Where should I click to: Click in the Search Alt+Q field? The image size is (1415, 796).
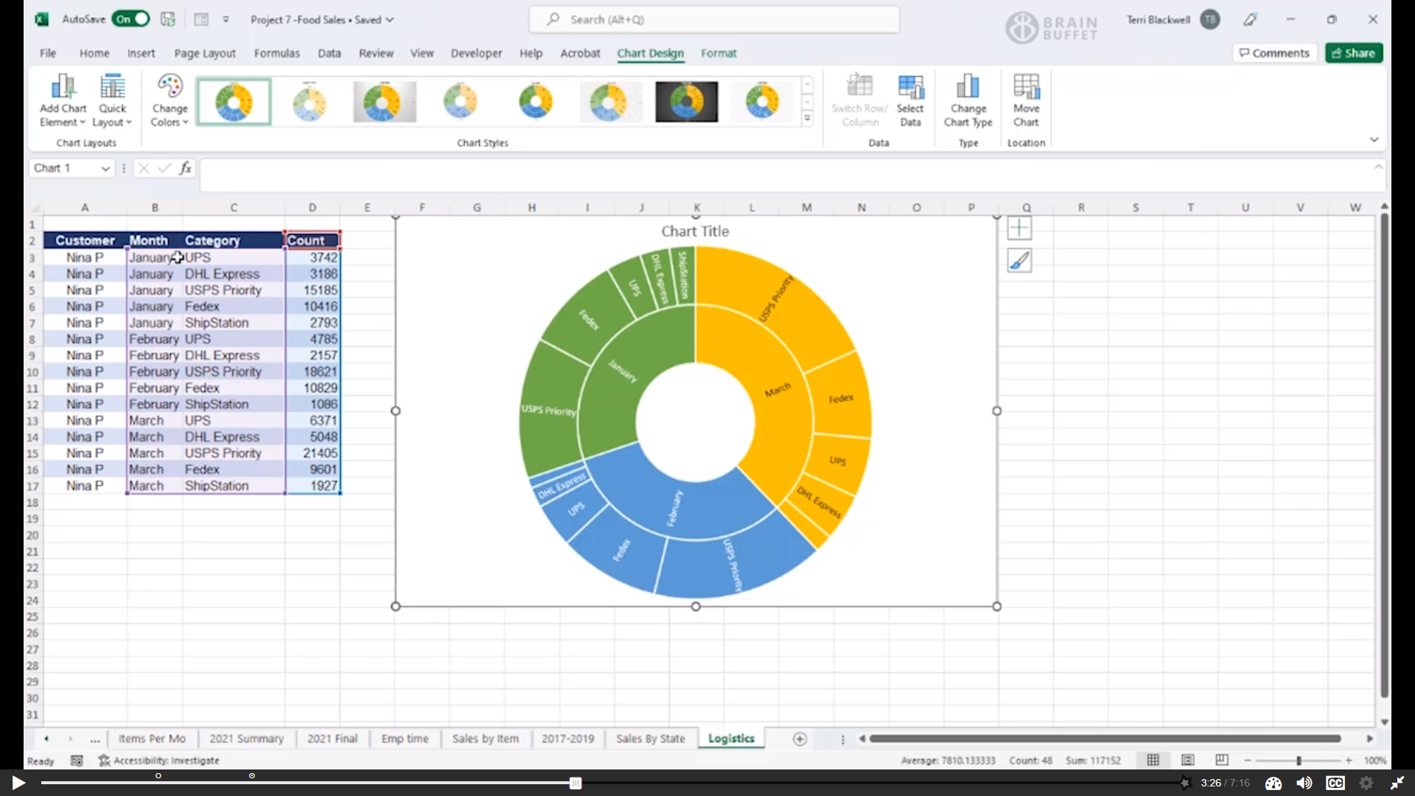pos(713,19)
